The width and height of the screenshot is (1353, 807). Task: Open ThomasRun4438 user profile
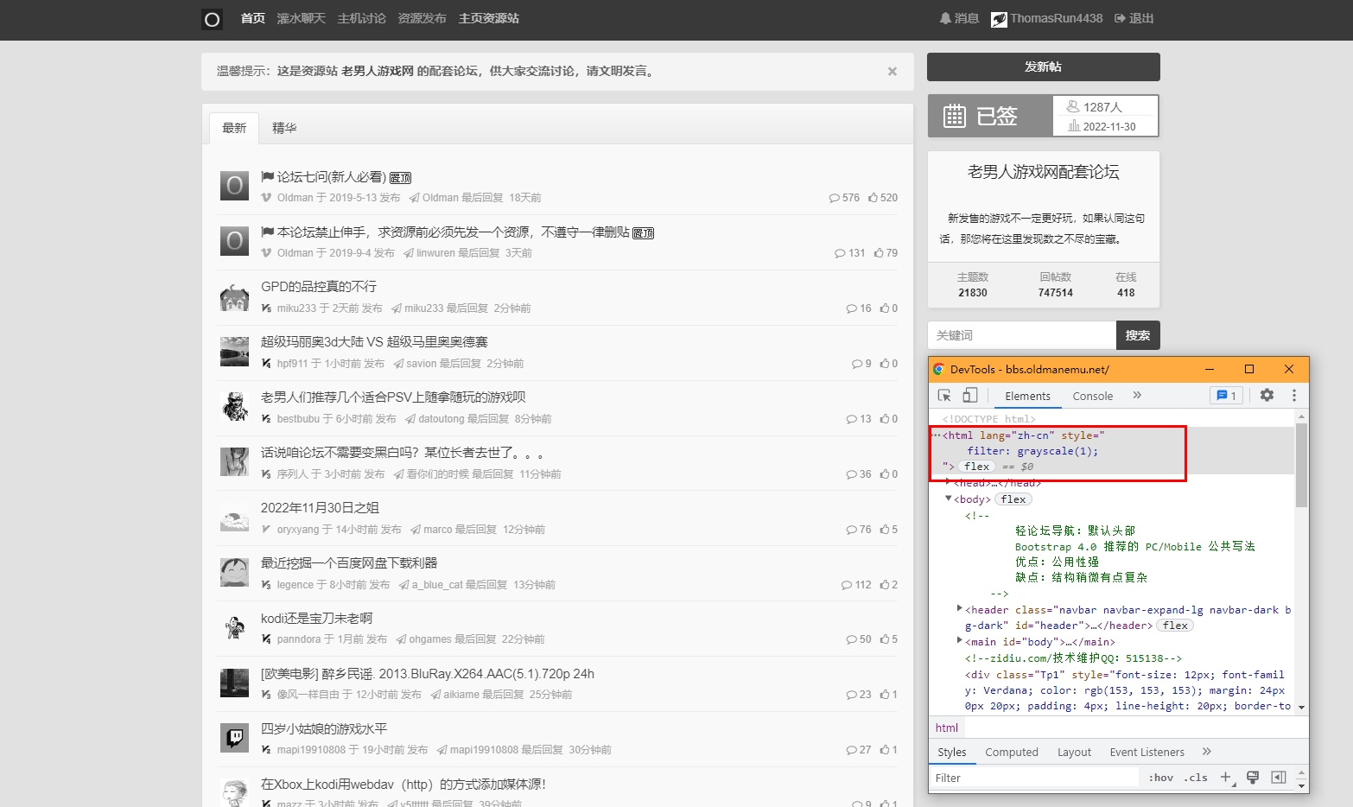1047,18
